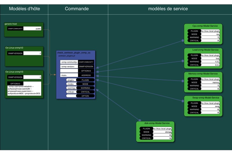Image resolution: width=232 pixels, height=158 pixels.
Task: Select the ADDRESS macro in command box
Action: [86, 75]
